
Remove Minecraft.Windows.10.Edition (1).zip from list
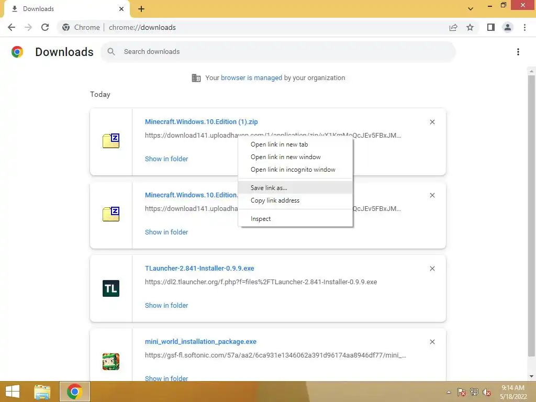(432, 122)
